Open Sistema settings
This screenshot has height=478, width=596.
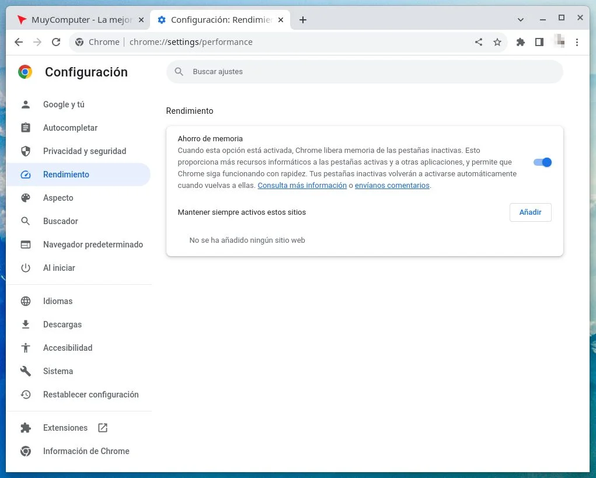[78, 371]
